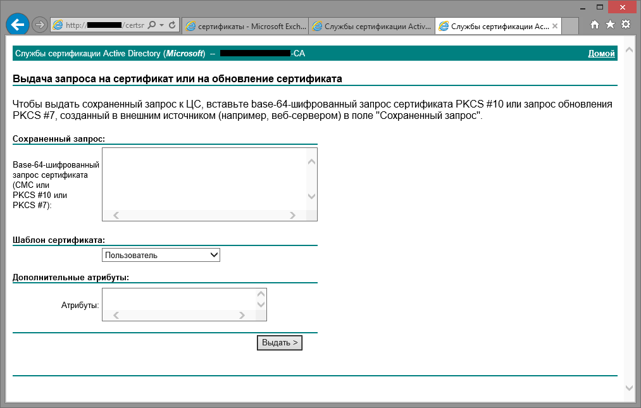Minimize the browser window
The height and width of the screenshot is (408, 641).
click(583, 8)
